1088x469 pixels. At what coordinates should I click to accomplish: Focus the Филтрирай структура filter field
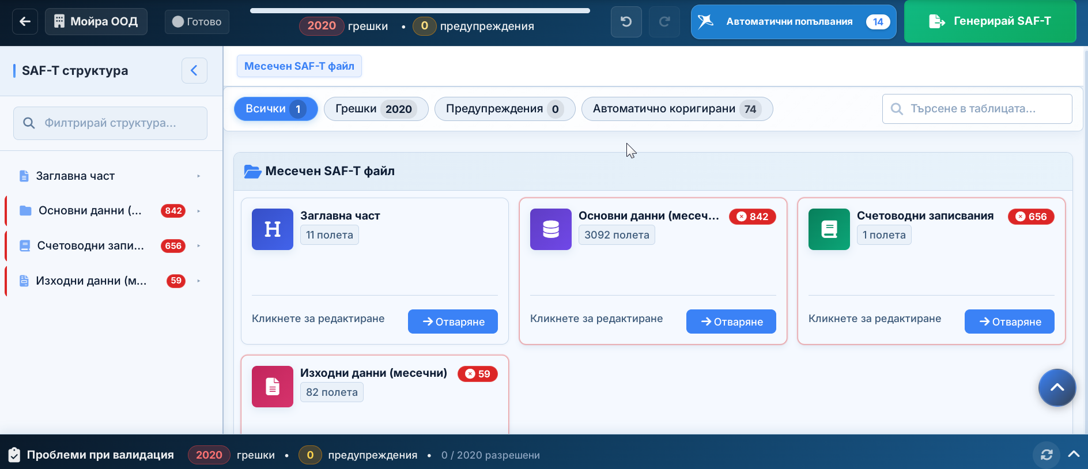pos(110,123)
